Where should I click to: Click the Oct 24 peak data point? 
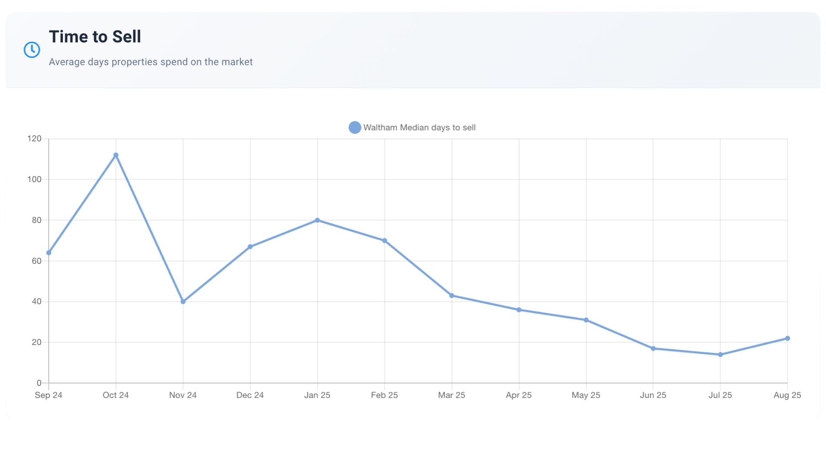pos(116,156)
